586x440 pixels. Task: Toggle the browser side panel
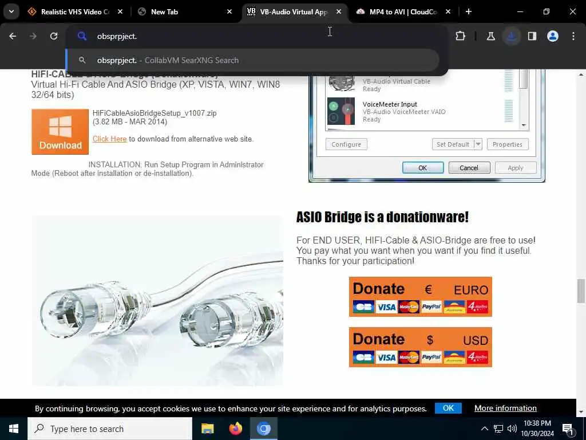pyautogui.click(x=532, y=36)
